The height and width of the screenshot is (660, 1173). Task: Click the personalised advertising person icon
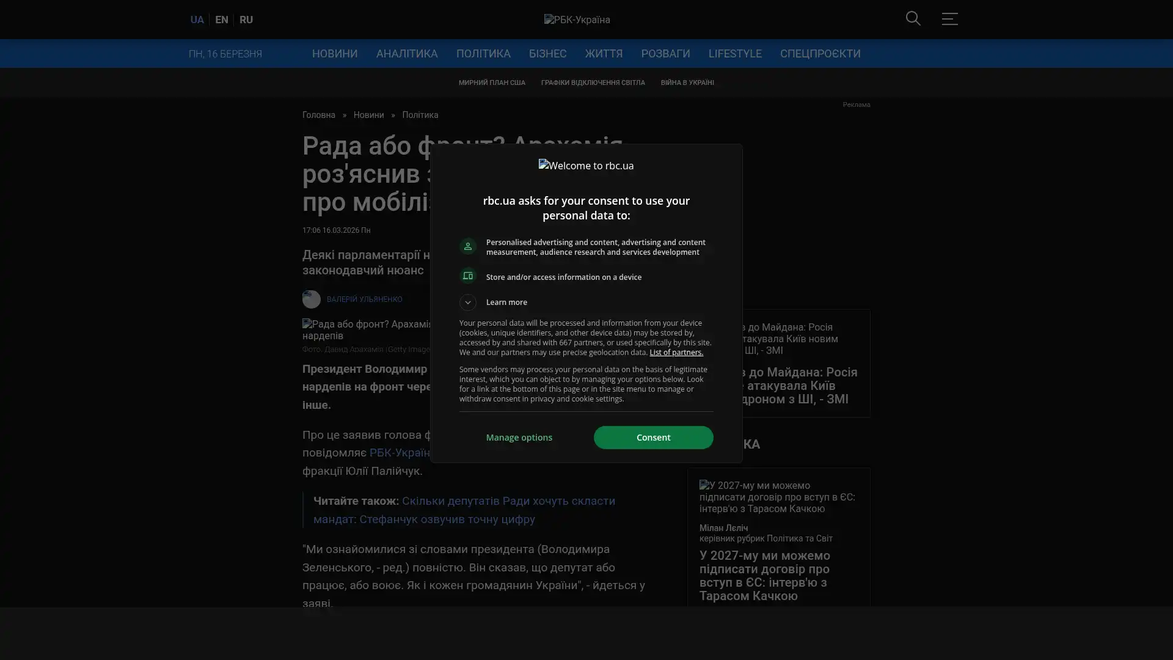[x=468, y=246]
